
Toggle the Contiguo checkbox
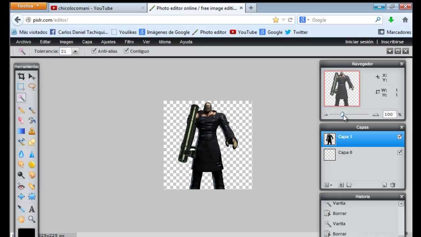pyautogui.click(x=126, y=51)
